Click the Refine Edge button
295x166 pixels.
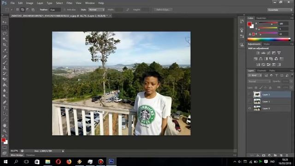coord(163,10)
